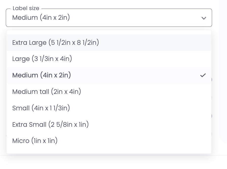Click the "Label size" field caption

(x=26, y=8)
